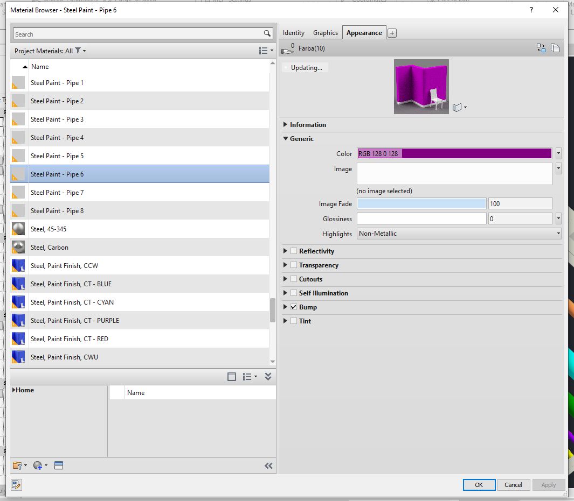This screenshot has width=574, height=501.
Task: Open the Identity tab
Action: [293, 32]
